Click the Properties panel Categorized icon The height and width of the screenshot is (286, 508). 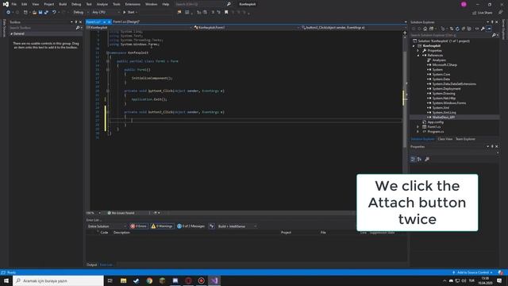(x=413, y=159)
